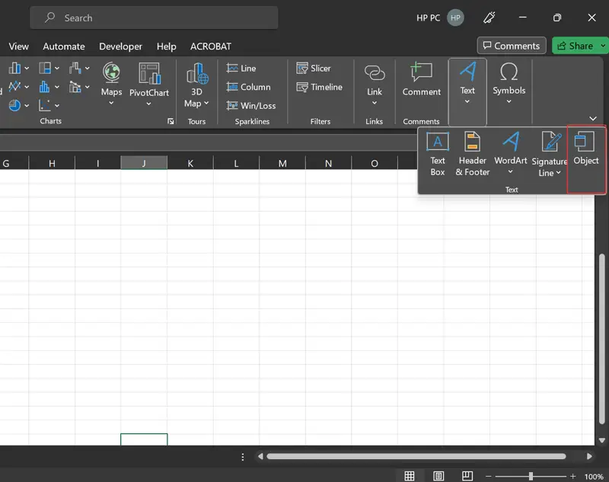The image size is (609, 482).
Task: Insert a new Comment from ribbon
Action: click(x=421, y=80)
